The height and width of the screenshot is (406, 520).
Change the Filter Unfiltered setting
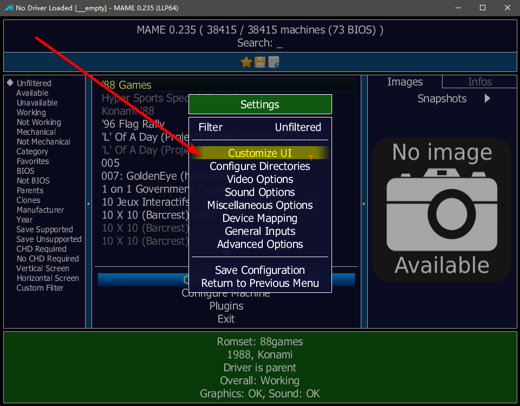click(260, 127)
